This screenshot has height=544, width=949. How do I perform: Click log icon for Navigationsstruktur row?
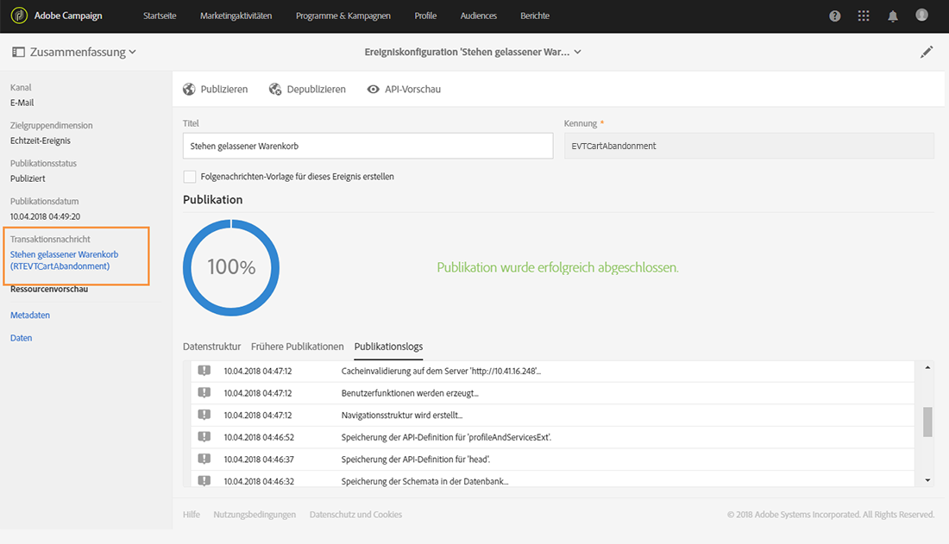click(204, 415)
